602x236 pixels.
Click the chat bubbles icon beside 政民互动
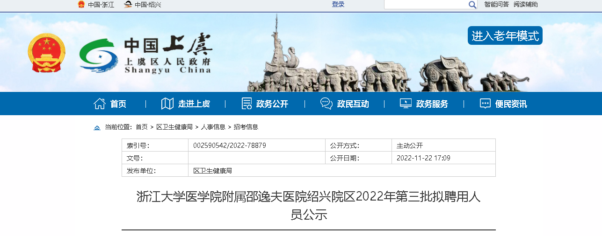click(x=326, y=104)
